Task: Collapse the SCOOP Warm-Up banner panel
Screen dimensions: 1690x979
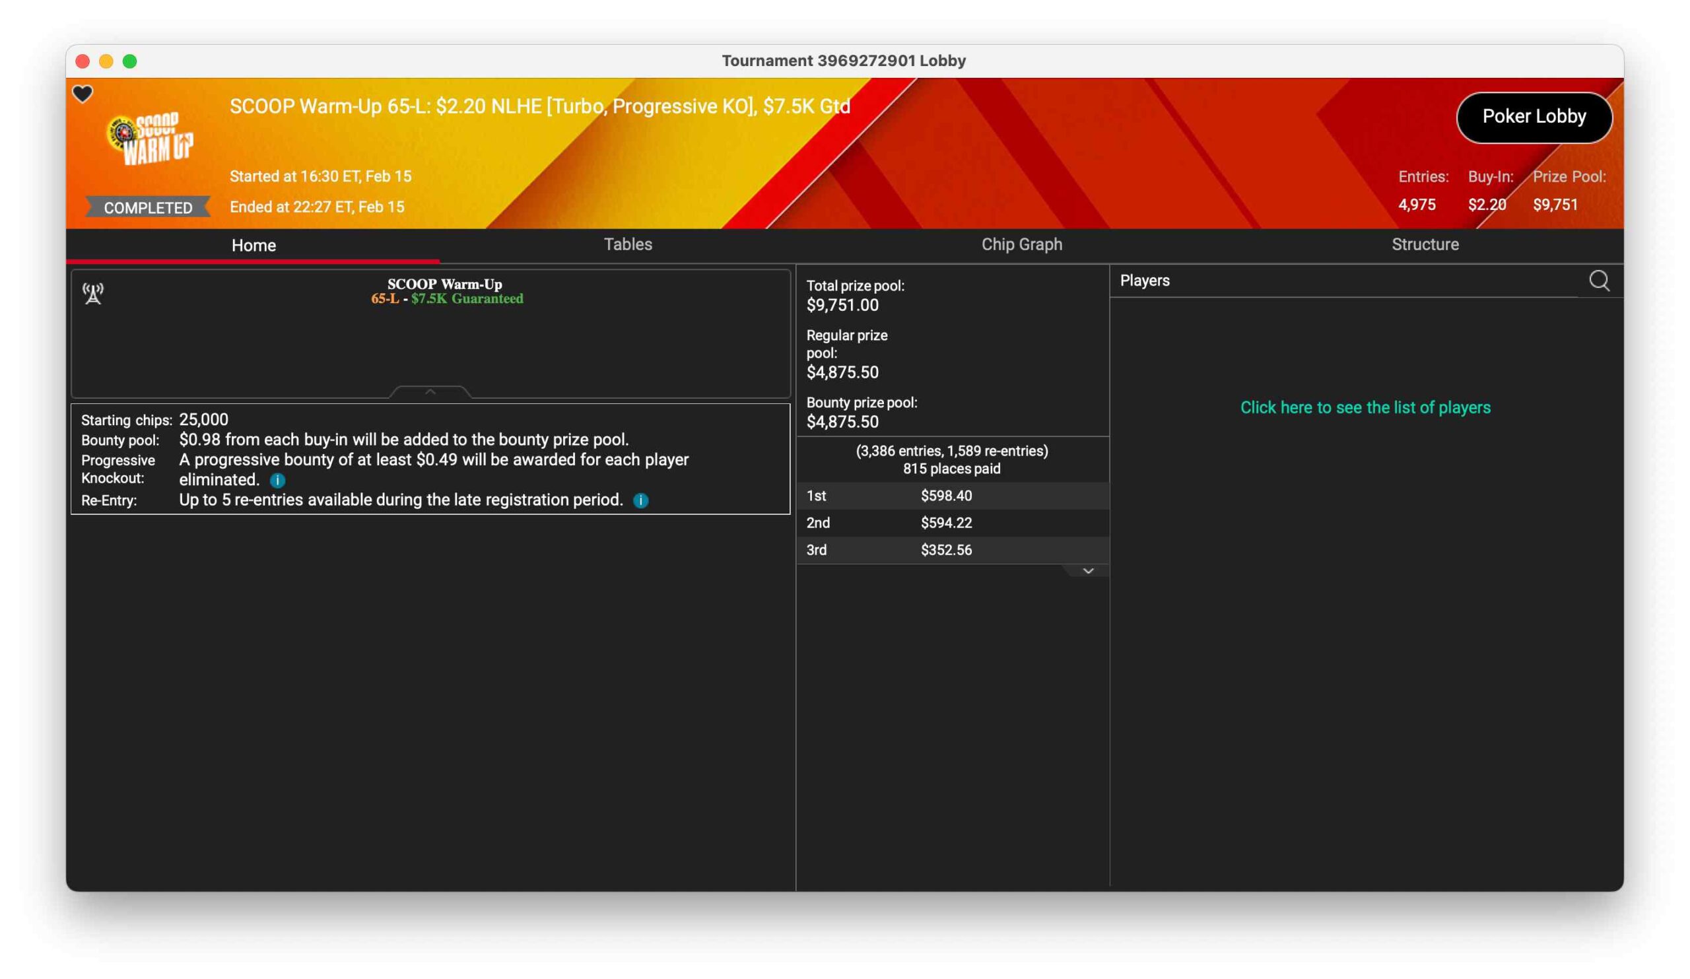Action: pos(430,391)
